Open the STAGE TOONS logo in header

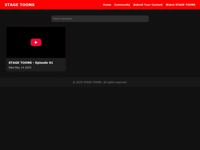click(x=20, y=5)
